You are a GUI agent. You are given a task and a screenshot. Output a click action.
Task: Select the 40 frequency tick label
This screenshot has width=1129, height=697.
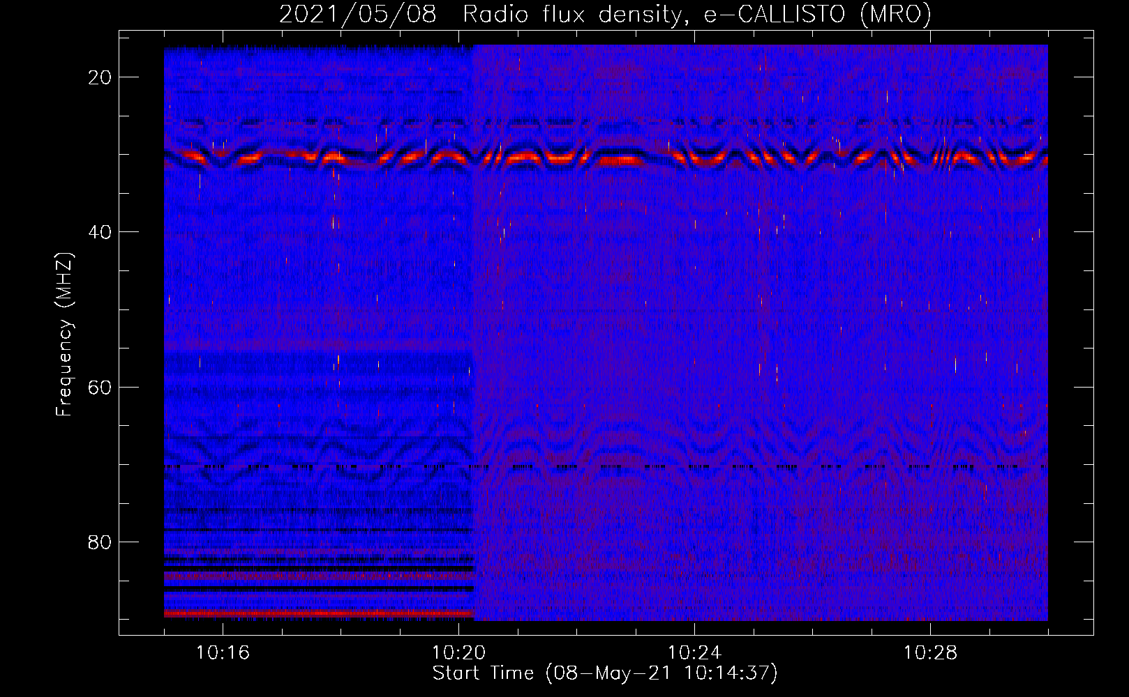(x=100, y=232)
